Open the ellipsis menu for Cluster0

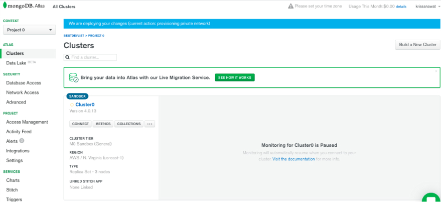click(150, 124)
